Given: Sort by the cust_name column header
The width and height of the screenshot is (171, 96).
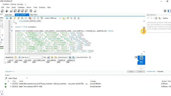Looking at the screenshot, I should (x=19, y=60).
